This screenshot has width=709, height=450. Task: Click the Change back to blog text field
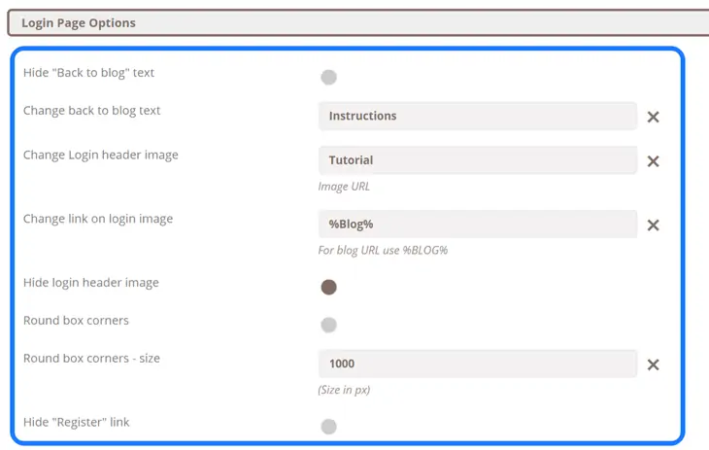click(477, 116)
